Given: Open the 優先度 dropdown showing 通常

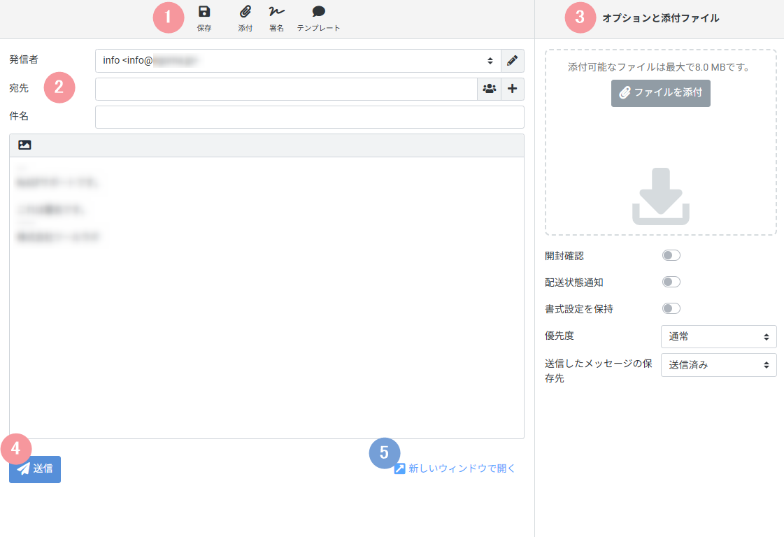Looking at the screenshot, I should tap(718, 336).
